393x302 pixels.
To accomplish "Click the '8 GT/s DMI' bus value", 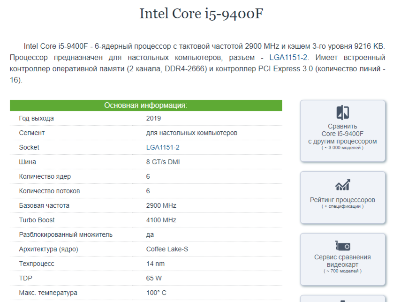I will 163,162.
